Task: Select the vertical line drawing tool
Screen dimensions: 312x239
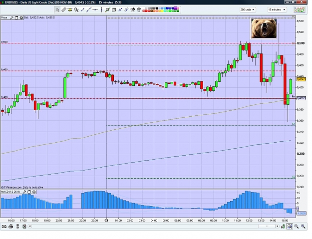Action: pyautogui.click(x=101, y=9)
